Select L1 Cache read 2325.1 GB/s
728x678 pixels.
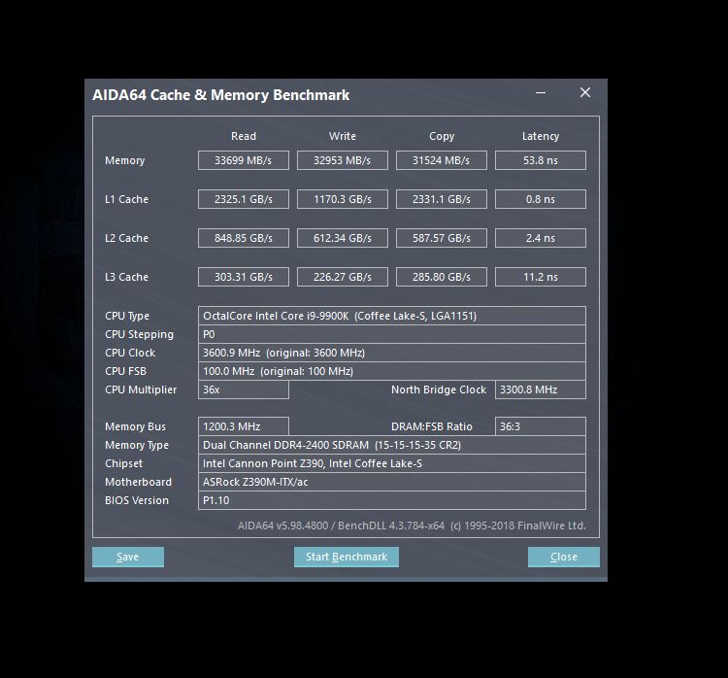pos(244,199)
